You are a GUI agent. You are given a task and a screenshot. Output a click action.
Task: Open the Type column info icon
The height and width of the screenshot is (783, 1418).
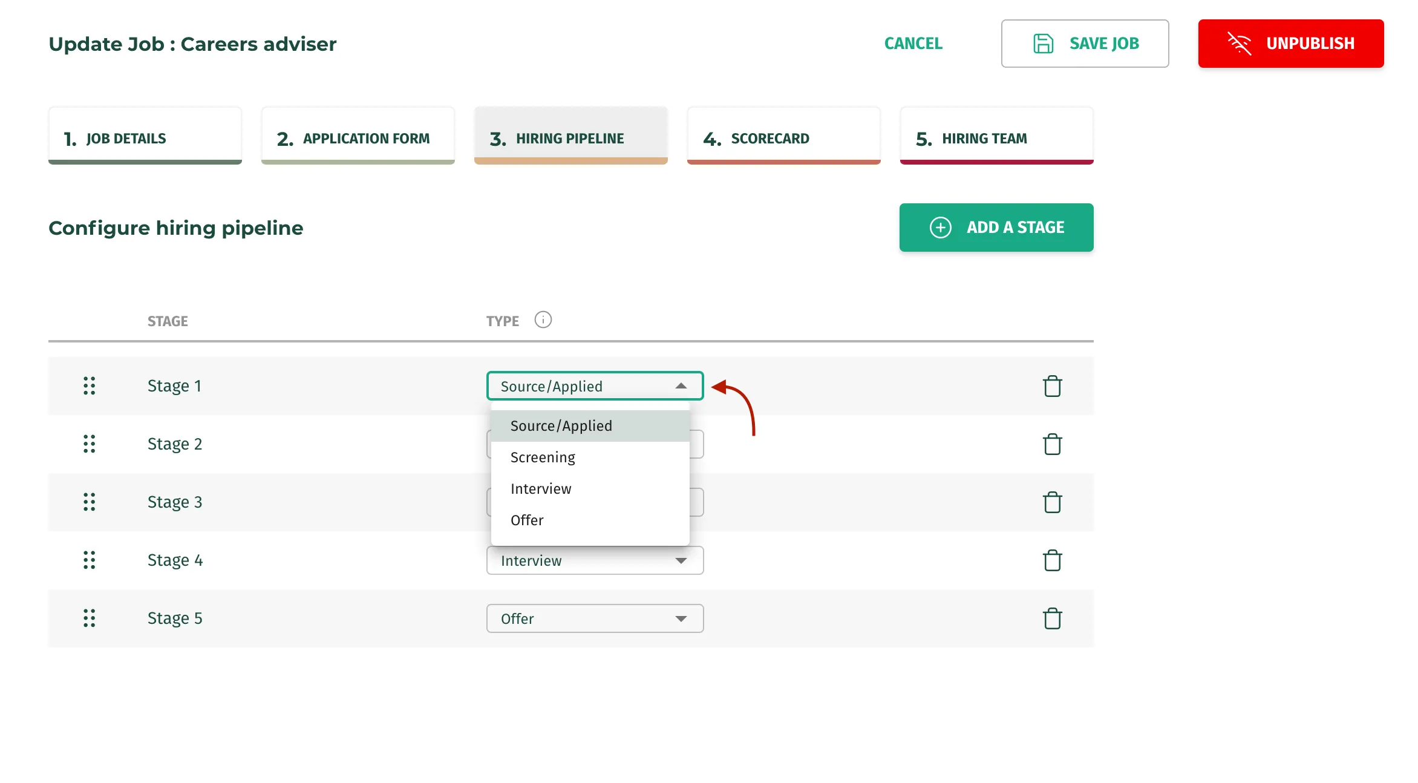543,319
